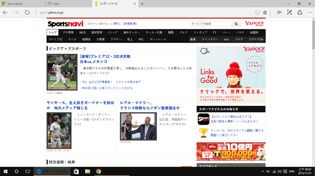This screenshot has width=315, height=176.
Task: Click the Sportsnavi app icon in notices
Action: coord(203,119)
